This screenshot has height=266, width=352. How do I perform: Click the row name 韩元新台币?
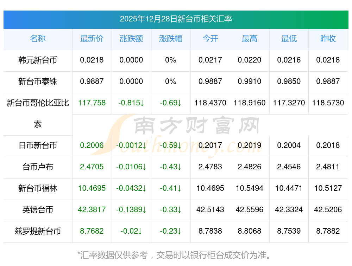click(x=38, y=60)
